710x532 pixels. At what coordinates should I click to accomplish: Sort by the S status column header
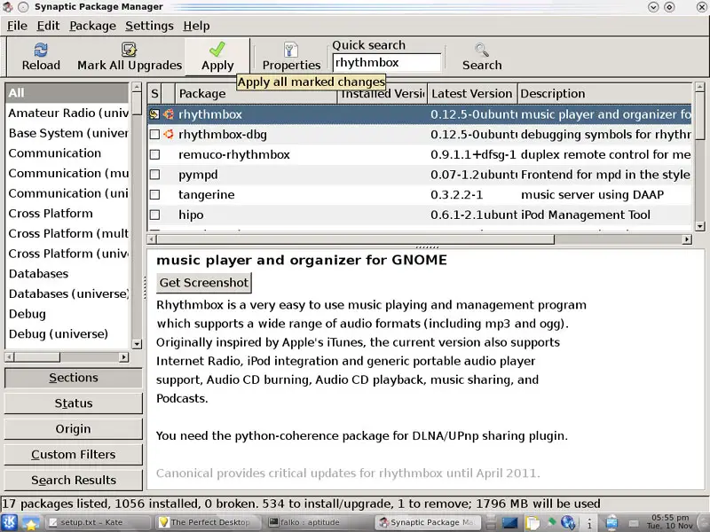point(154,94)
